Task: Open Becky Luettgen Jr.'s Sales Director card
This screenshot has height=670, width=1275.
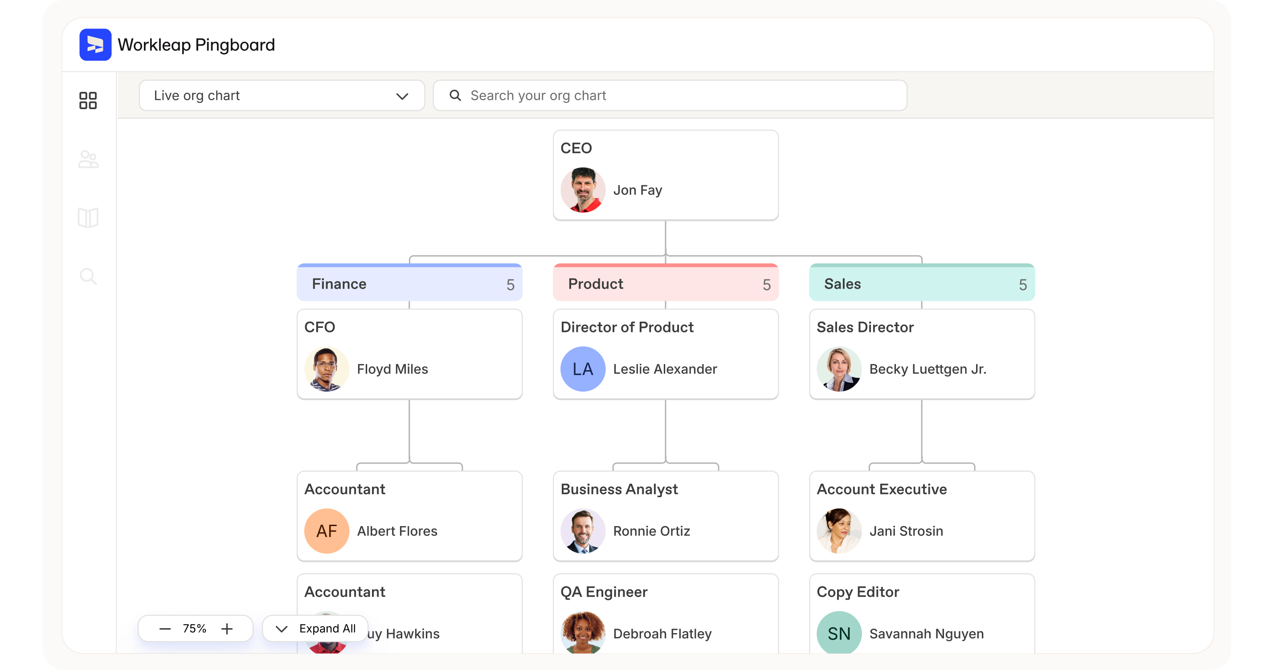Action: (x=921, y=354)
